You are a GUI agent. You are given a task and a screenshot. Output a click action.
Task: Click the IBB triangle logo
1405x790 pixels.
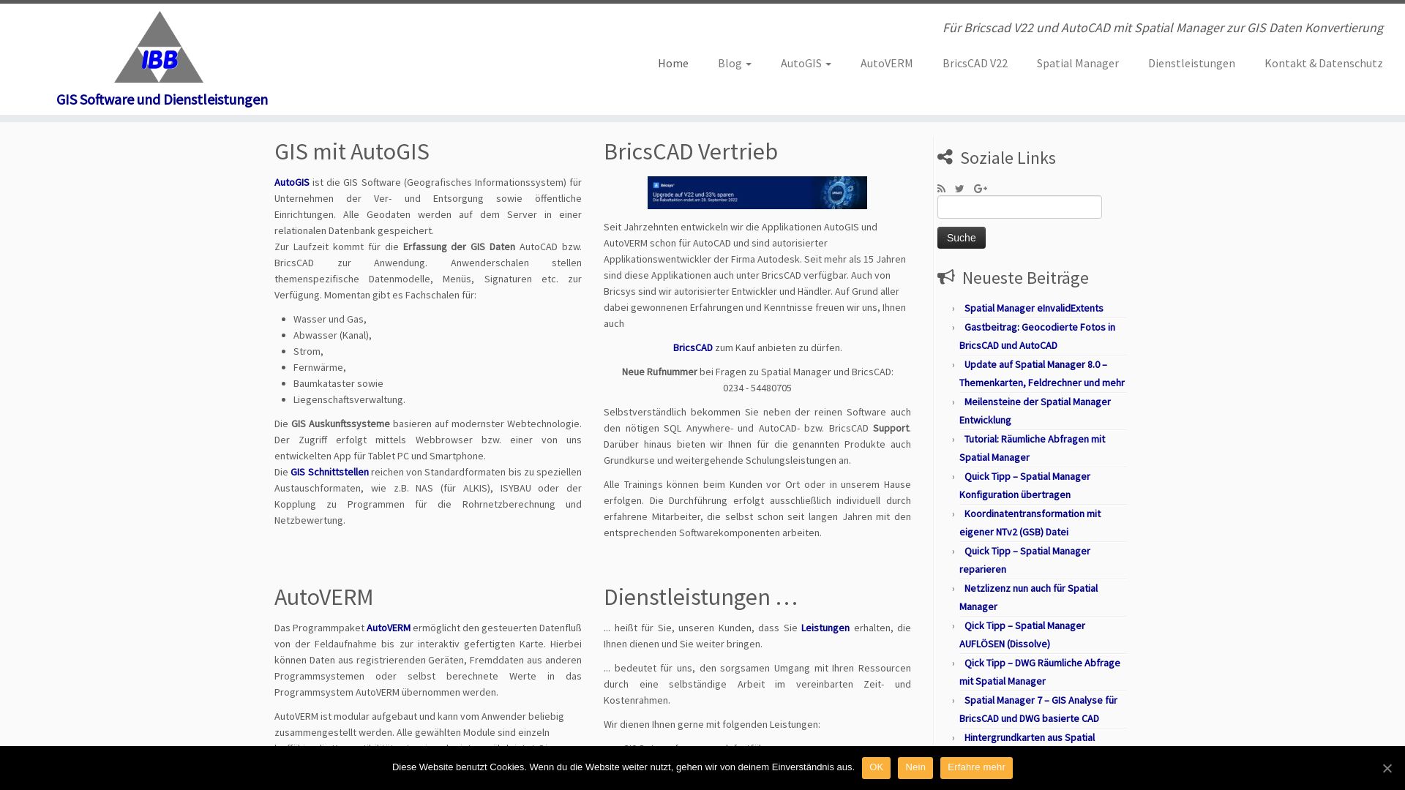pos(159,47)
